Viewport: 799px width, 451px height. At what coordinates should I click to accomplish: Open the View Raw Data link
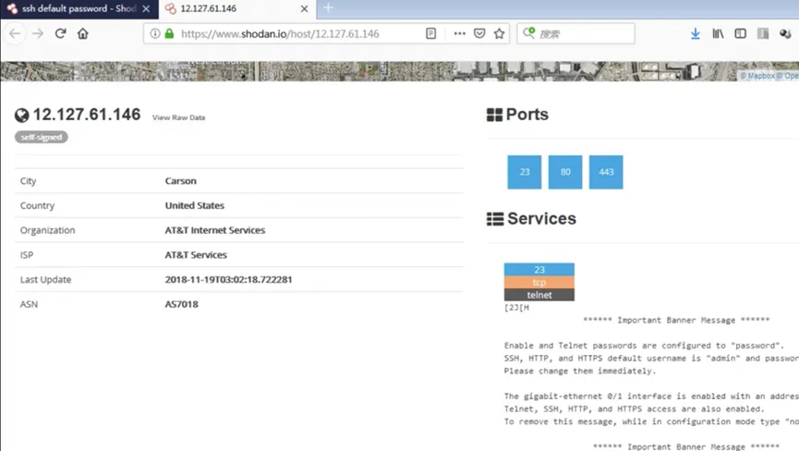(178, 117)
